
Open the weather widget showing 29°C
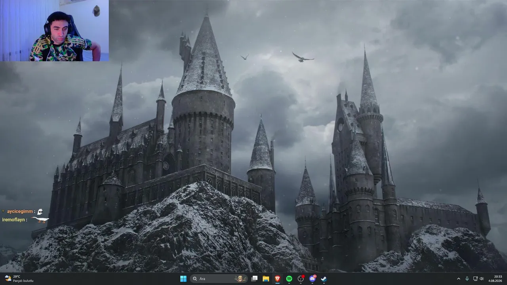point(19,279)
